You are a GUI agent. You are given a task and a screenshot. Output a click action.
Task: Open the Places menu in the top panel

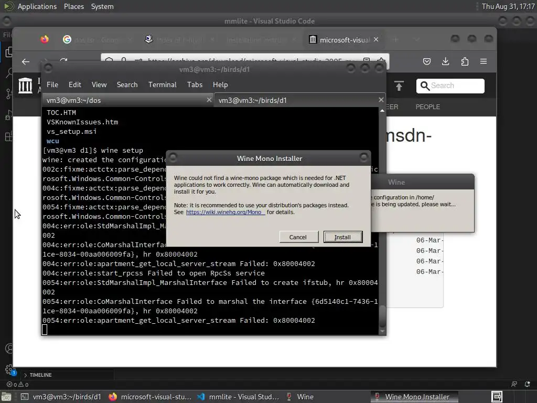point(73,6)
